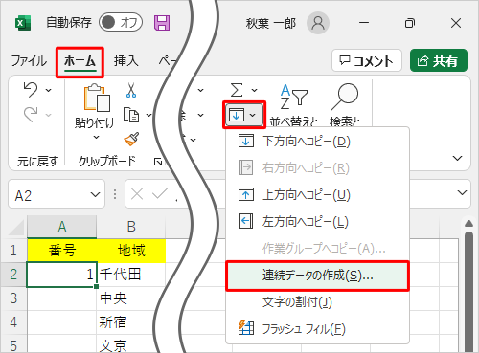
Task: Click the green 共有 button
Action: (439, 60)
